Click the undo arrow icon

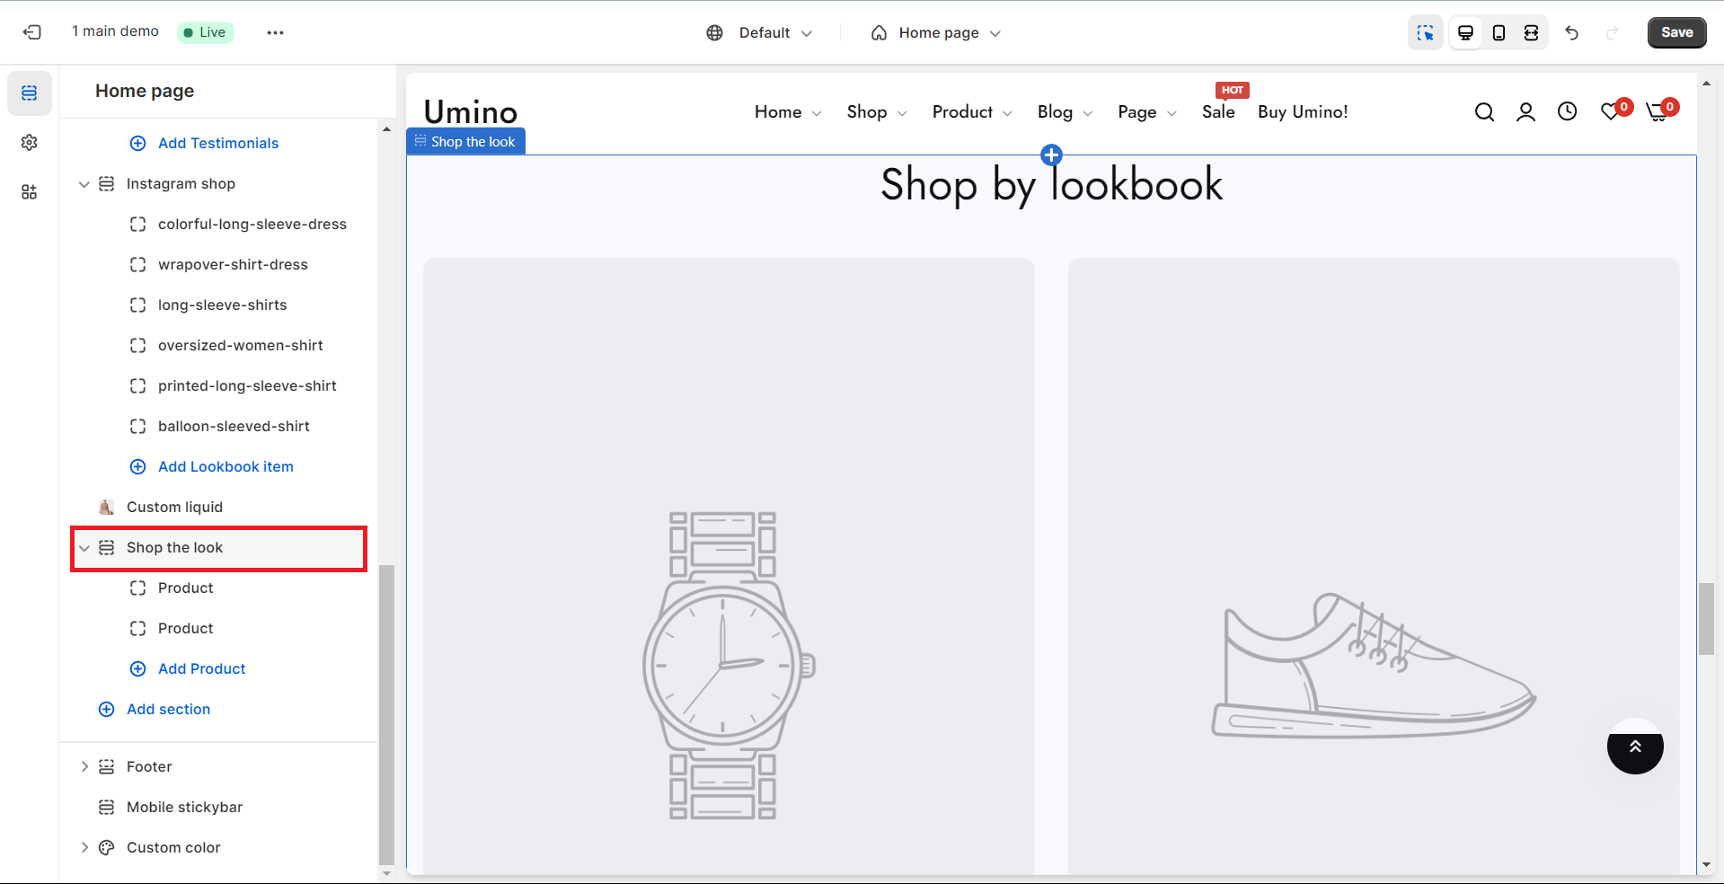[x=1571, y=32]
